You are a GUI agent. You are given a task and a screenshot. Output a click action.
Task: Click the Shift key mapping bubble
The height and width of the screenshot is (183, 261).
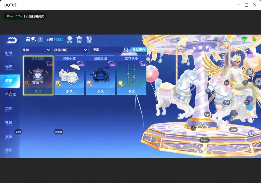point(233,130)
